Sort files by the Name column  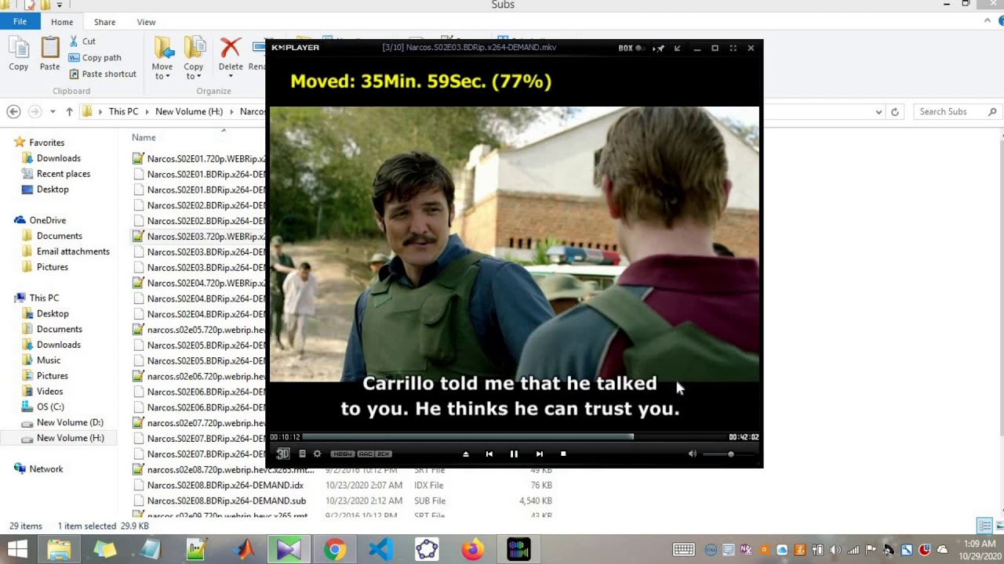coord(144,138)
